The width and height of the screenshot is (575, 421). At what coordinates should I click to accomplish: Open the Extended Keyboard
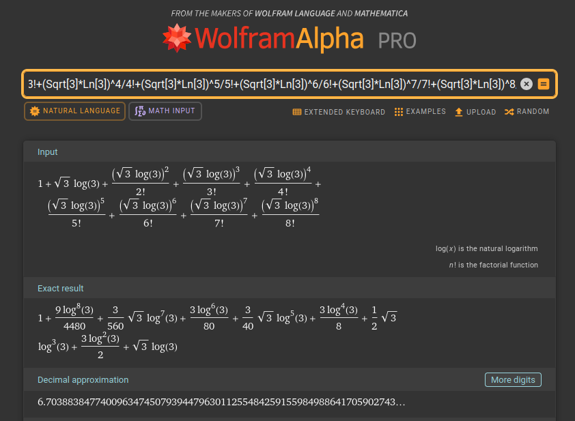pyautogui.click(x=339, y=112)
